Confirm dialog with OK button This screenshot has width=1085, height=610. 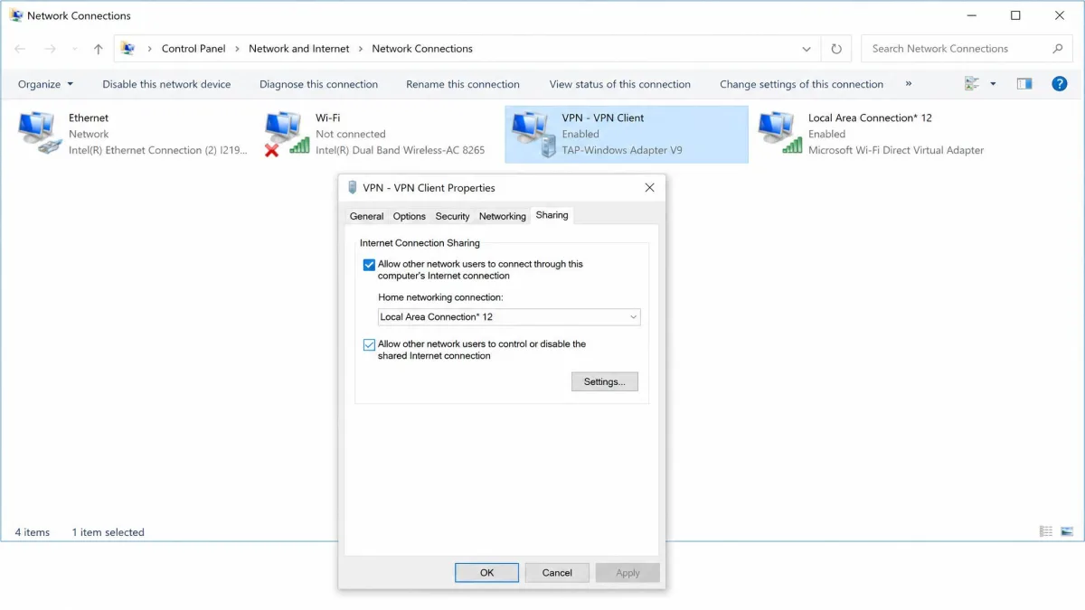[486, 572]
